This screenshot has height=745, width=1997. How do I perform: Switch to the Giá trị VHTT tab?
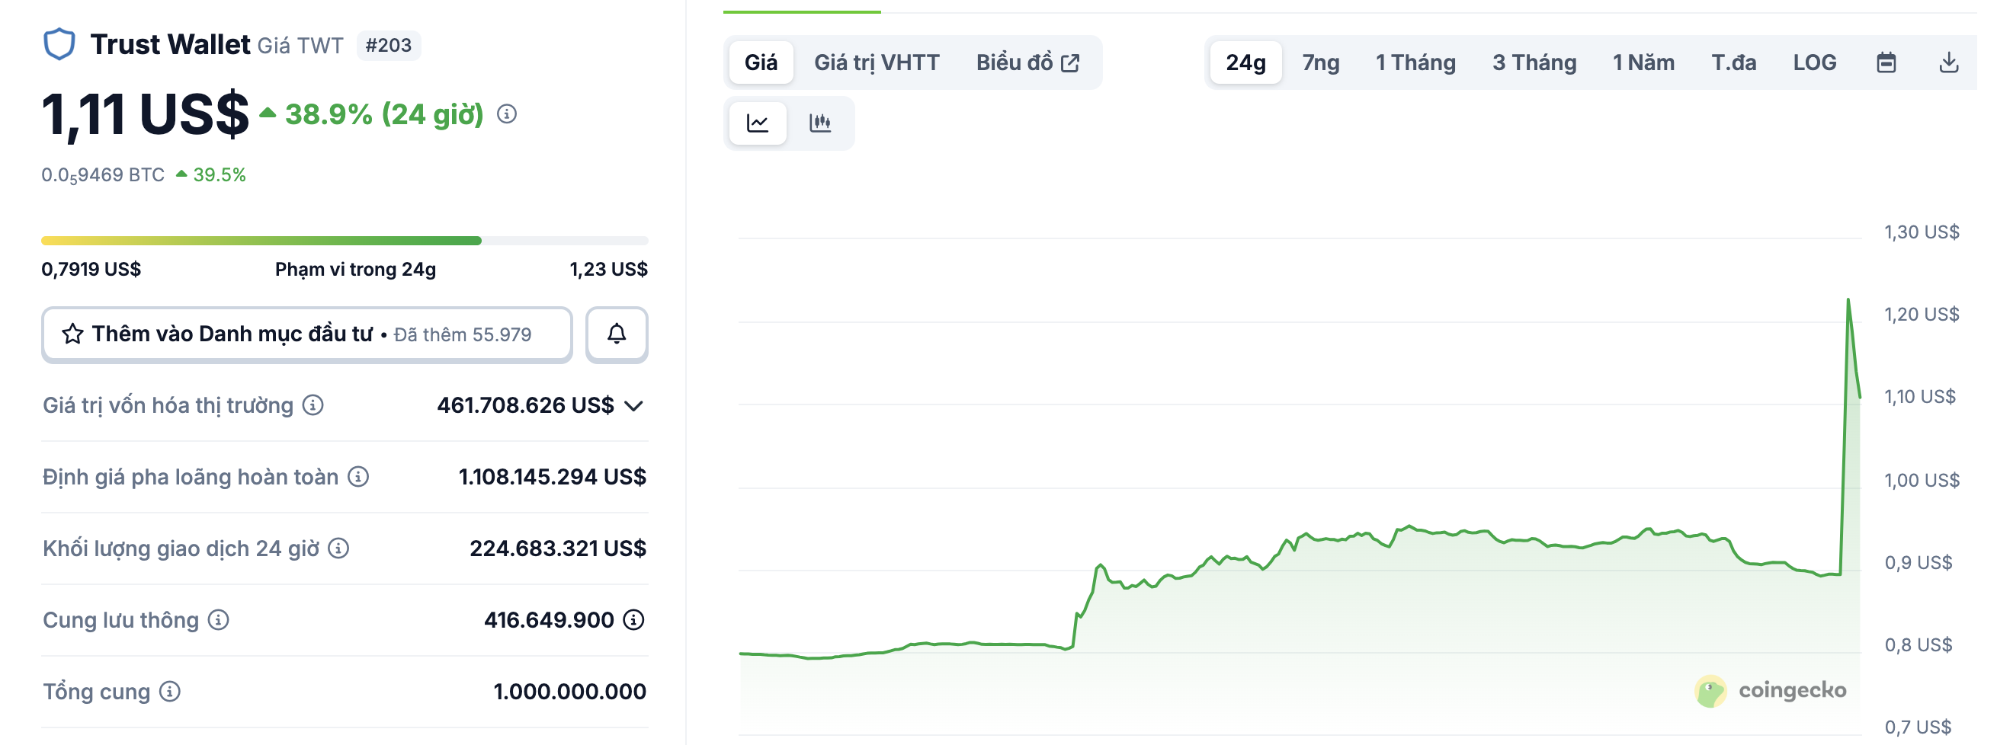(876, 62)
